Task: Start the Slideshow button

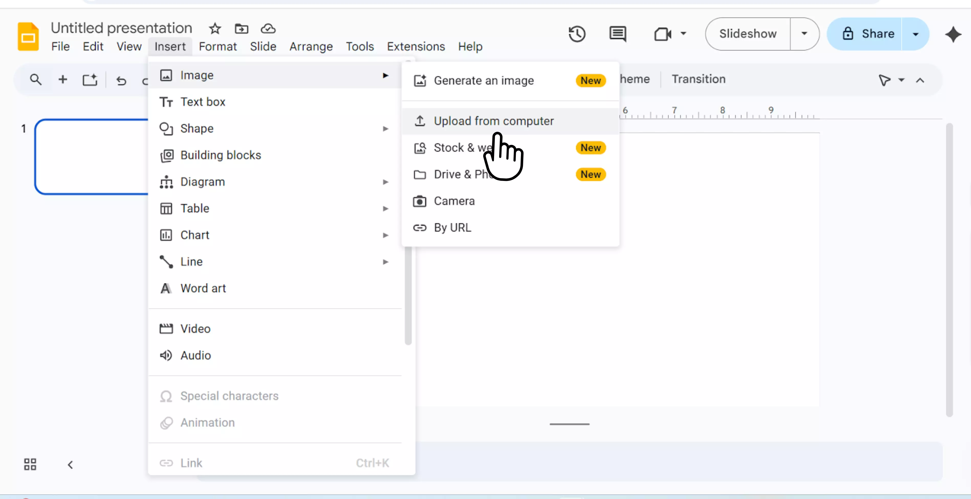Action: coord(747,34)
